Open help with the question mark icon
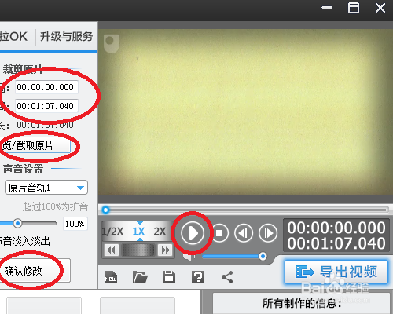The width and height of the screenshot is (393, 314). click(198, 277)
